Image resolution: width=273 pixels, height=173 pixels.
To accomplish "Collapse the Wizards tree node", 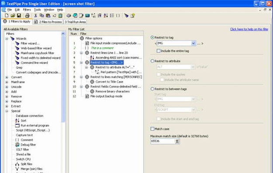I will tap(7, 38).
